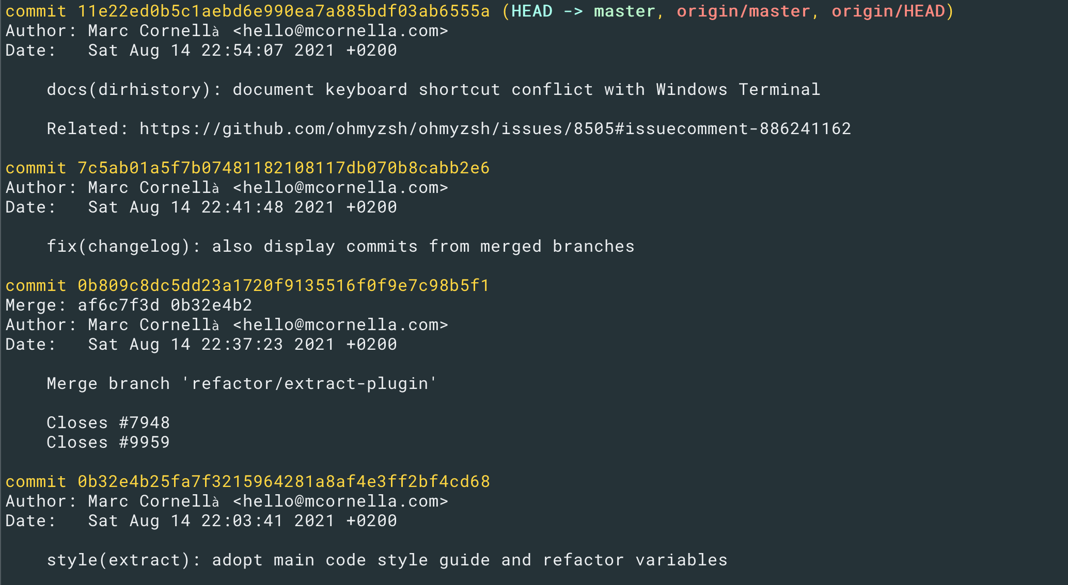
Task: Click the first commit's author email address
Action: pyautogui.click(x=340, y=30)
